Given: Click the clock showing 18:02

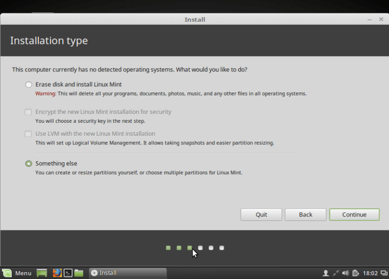Looking at the screenshot, I should point(370,273).
